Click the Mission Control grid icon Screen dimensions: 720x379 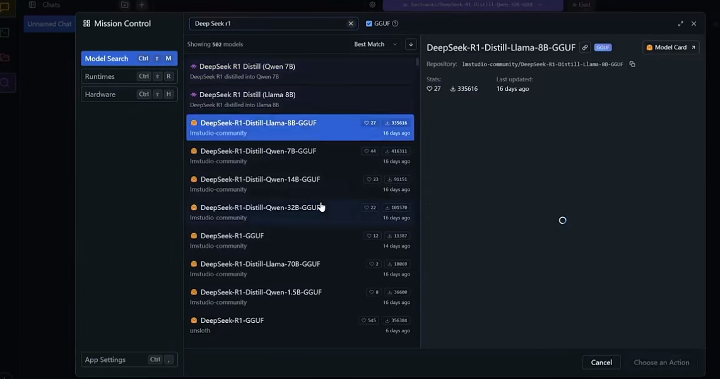coord(87,23)
